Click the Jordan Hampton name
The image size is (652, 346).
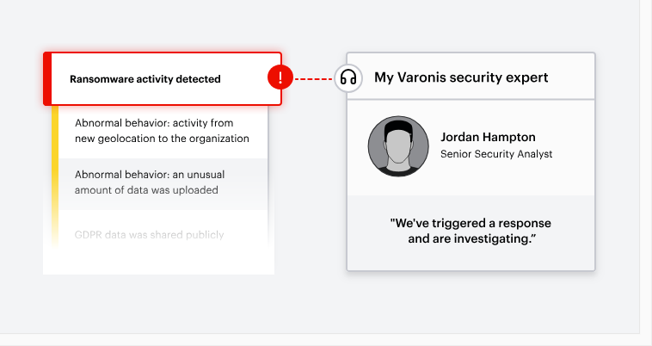click(x=488, y=137)
